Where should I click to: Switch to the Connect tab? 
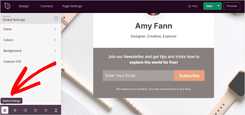[47, 6]
